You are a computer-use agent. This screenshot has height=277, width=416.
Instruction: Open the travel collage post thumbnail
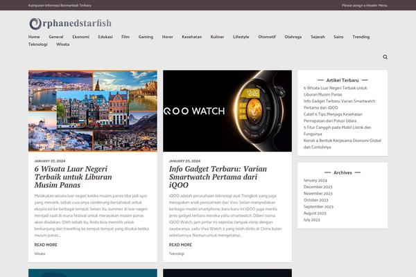click(x=93, y=111)
